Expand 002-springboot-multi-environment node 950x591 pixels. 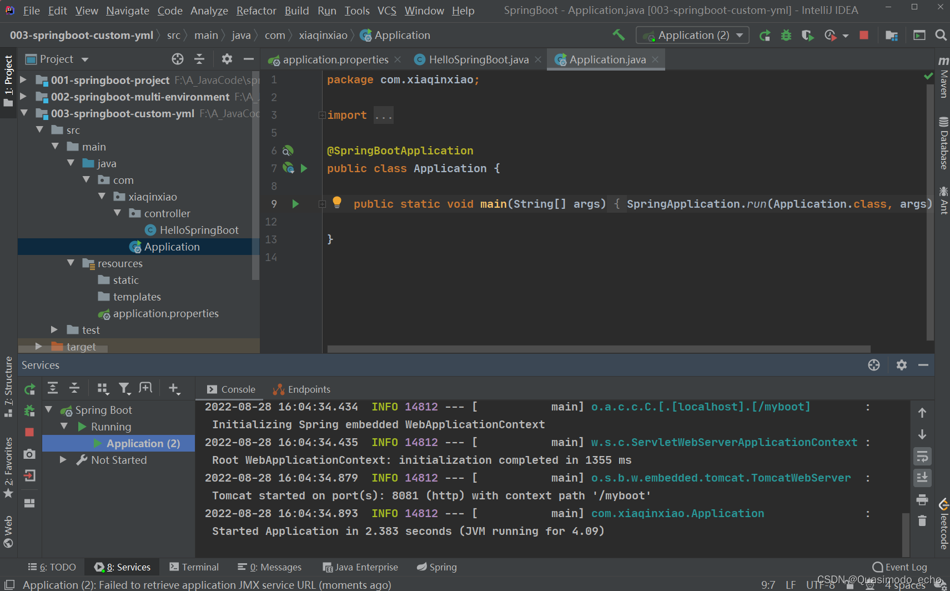23,97
